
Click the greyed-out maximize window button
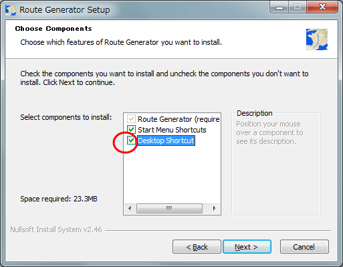[x=298, y=7]
